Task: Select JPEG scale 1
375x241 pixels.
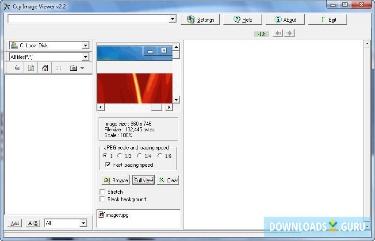Action: tap(105, 156)
